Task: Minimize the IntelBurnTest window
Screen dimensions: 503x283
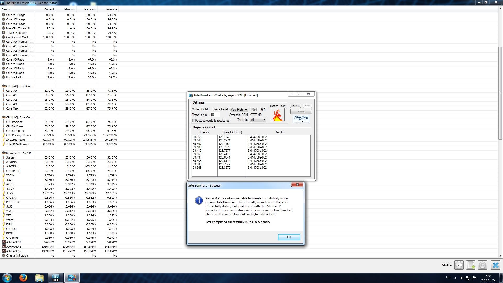Action: point(291,94)
